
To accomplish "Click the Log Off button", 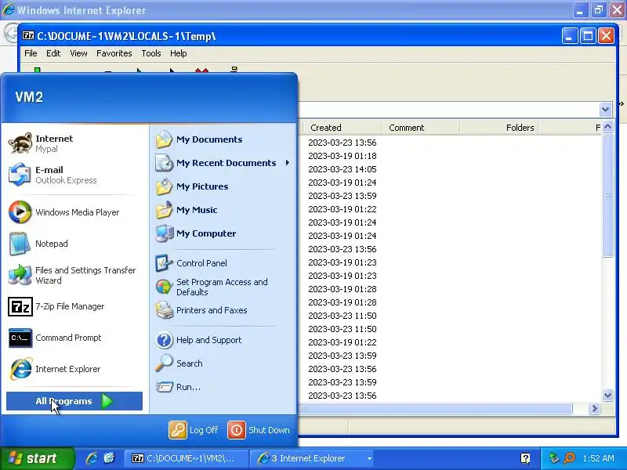I will (194, 430).
